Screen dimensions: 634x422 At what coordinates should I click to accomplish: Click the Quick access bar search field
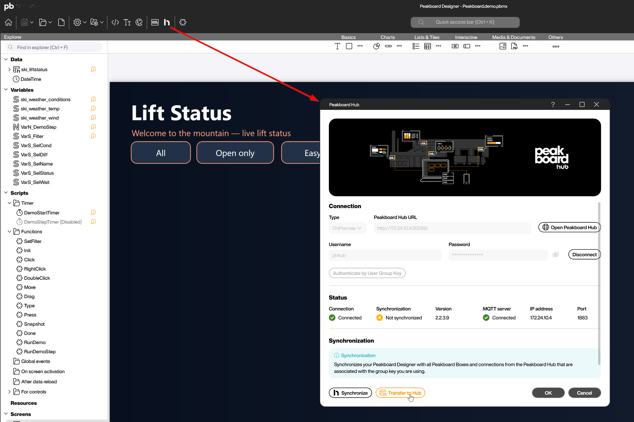pos(465,22)
